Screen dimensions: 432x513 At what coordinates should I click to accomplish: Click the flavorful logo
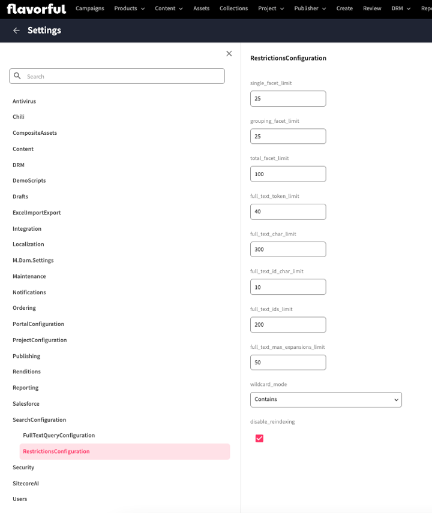pos(36,8)
